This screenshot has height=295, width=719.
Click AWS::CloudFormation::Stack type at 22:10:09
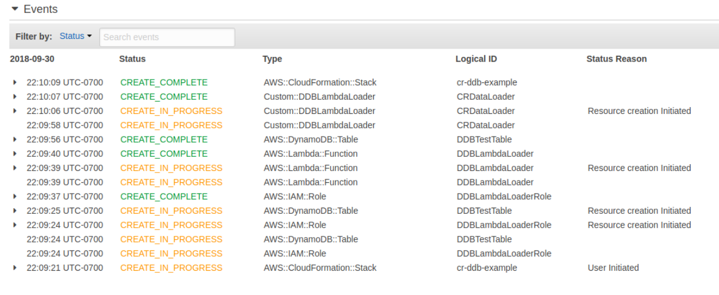[x=320, y=82]
